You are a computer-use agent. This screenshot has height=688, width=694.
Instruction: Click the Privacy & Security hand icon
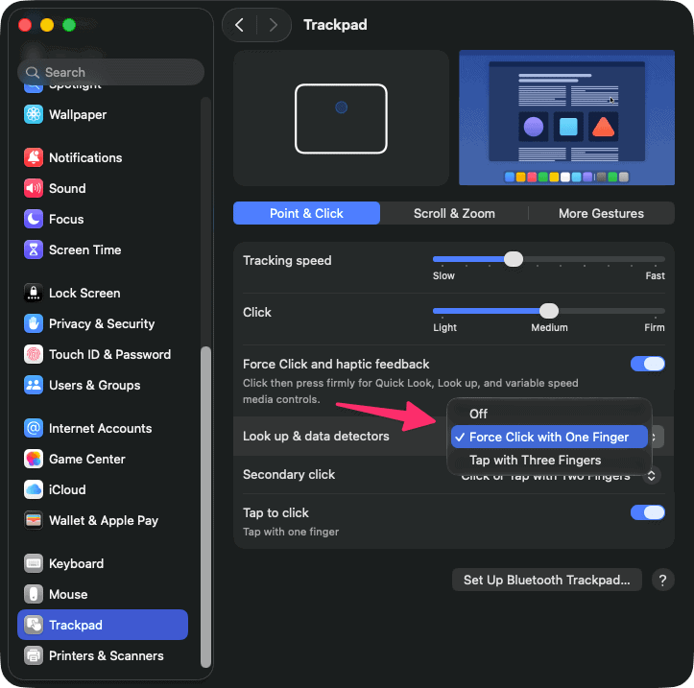click(34, 323)
